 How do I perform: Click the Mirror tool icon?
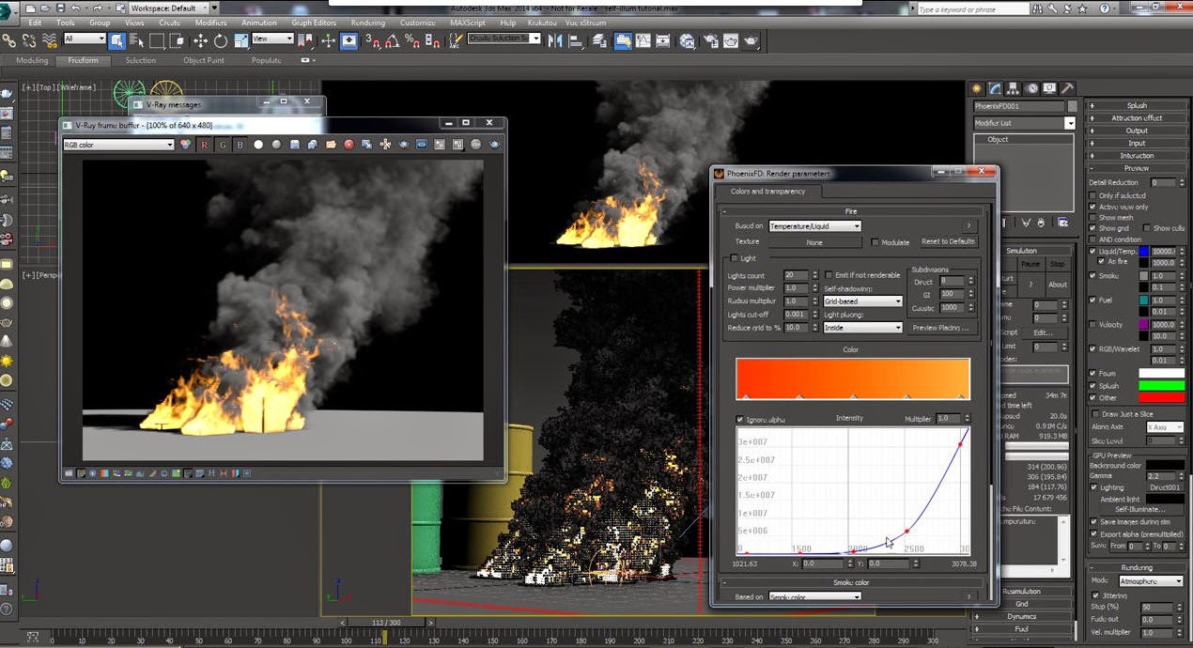(557, 40)
